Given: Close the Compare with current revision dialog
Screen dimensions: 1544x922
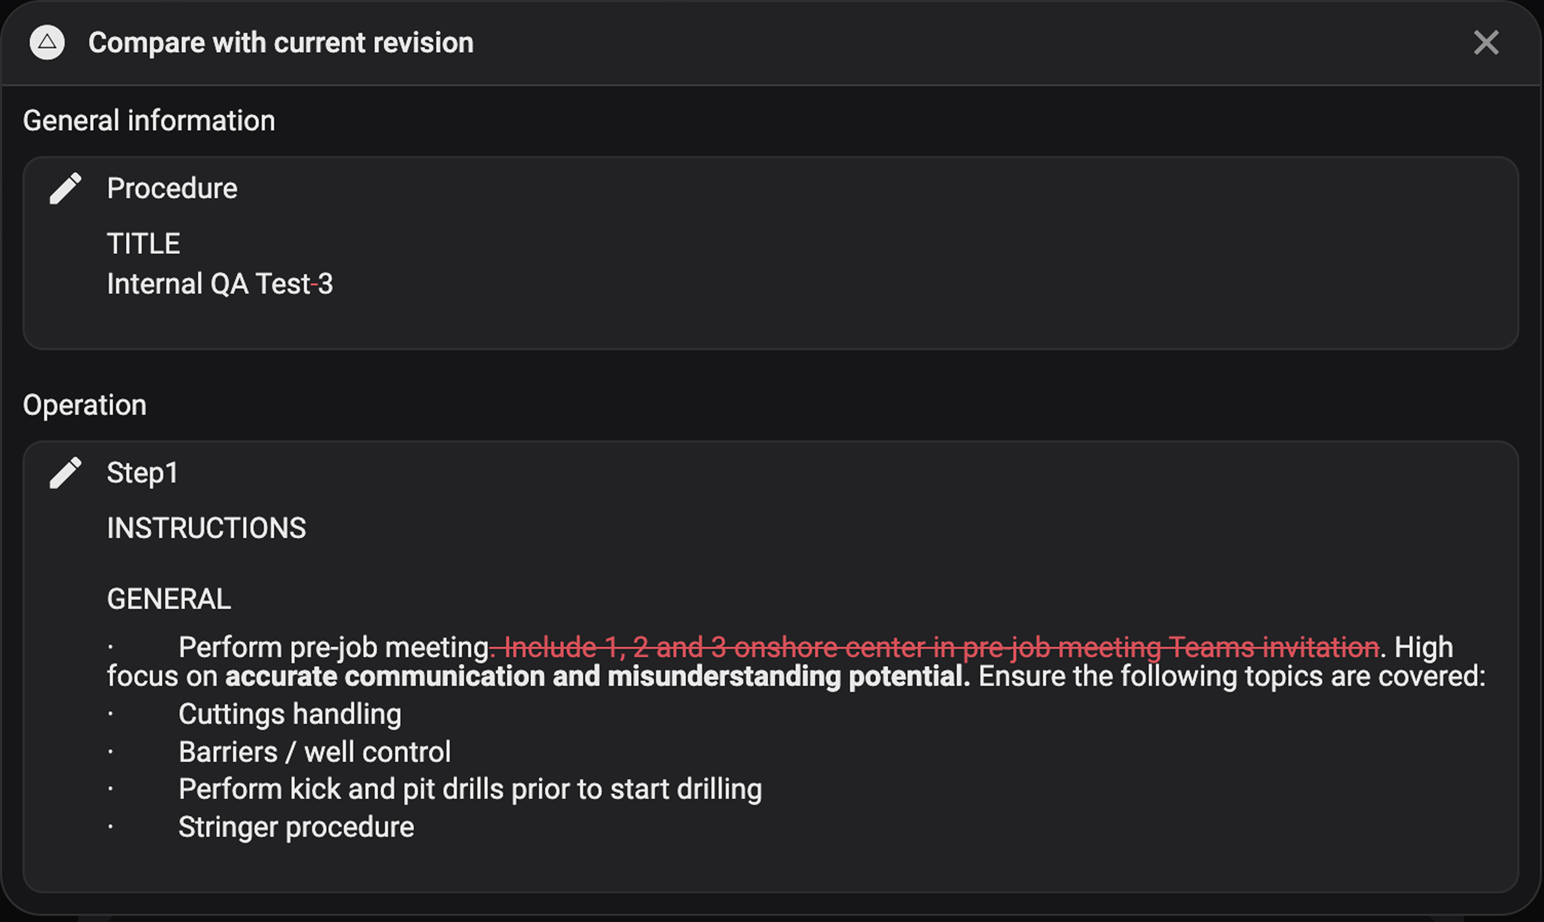Looking at the screenshot, I should [x=1485, y=42].
